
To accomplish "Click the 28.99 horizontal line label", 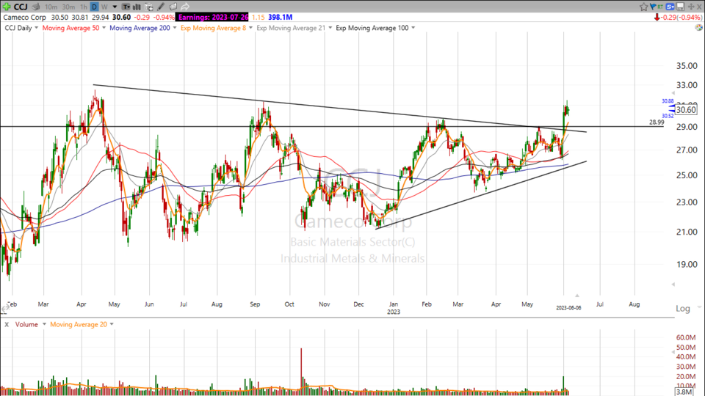I will tap(657, 122).
